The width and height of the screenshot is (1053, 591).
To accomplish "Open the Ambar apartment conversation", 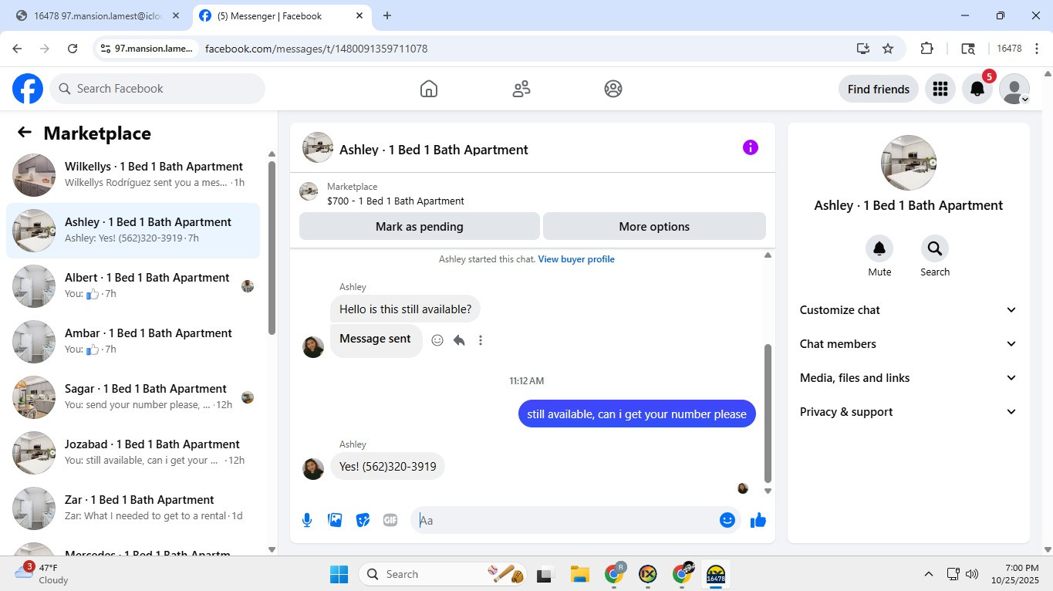I will coord(133,342).
